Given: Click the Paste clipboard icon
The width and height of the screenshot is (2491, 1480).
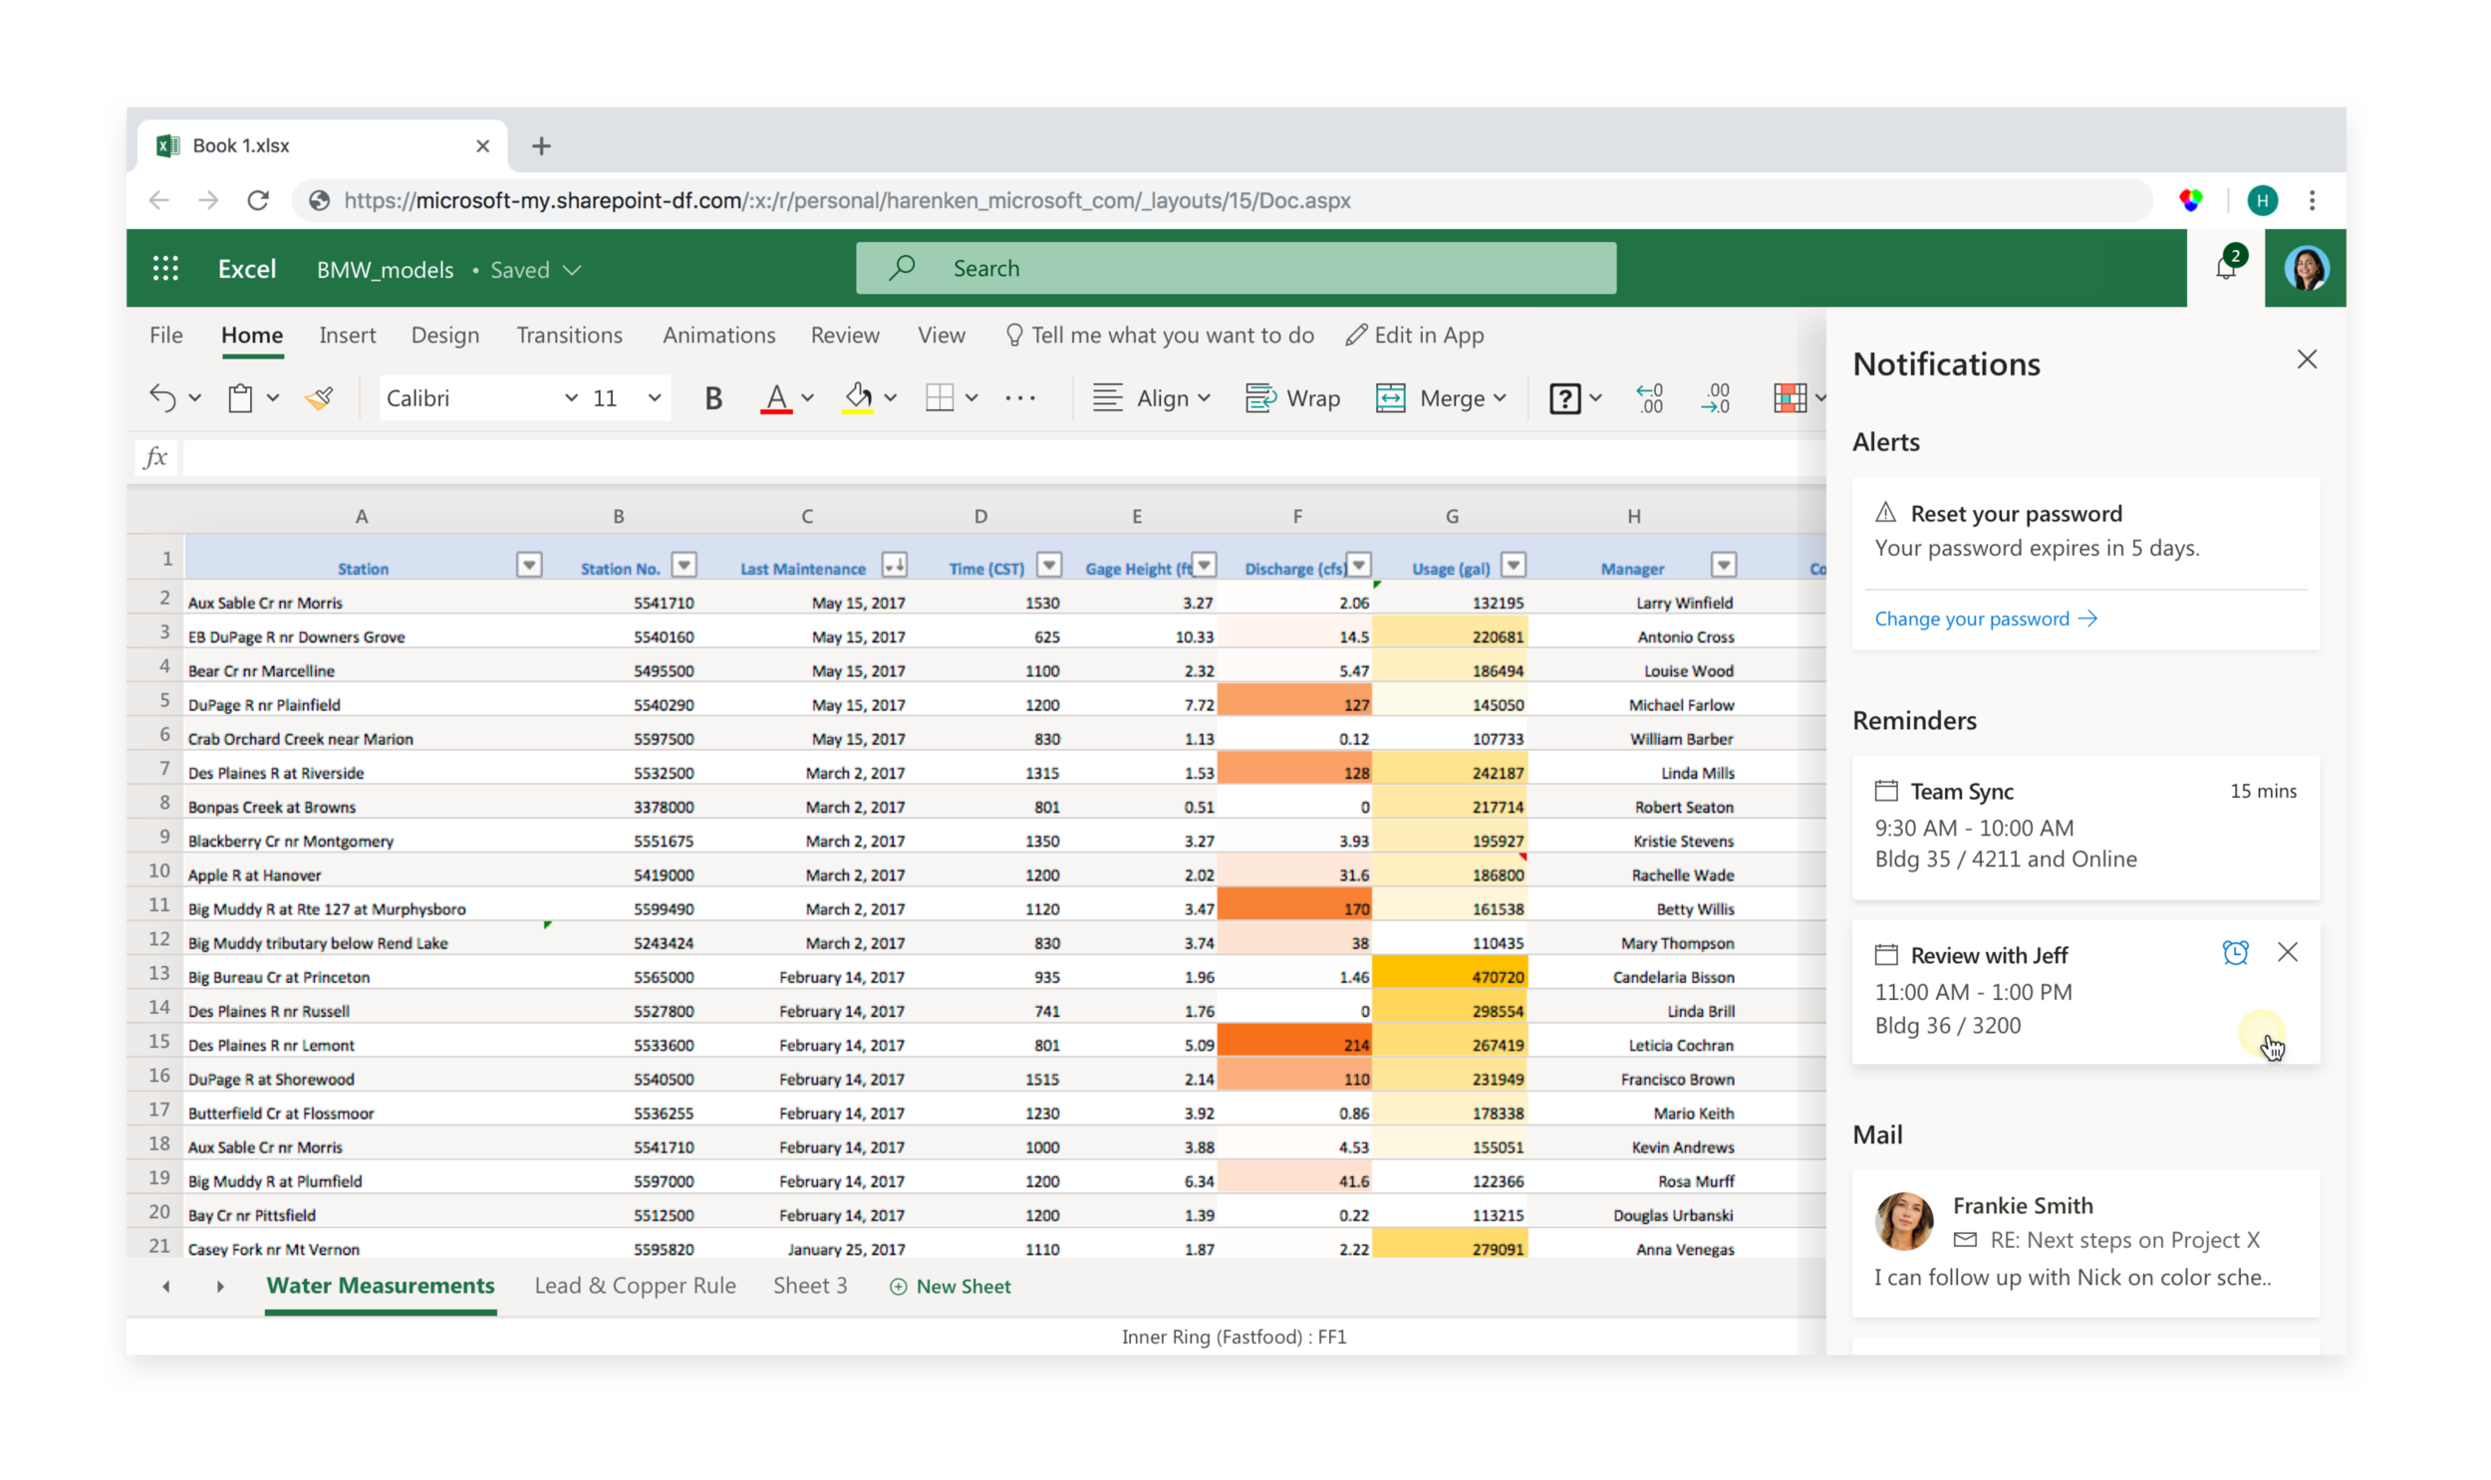Looking at the screenshot, I should [240, 398].
